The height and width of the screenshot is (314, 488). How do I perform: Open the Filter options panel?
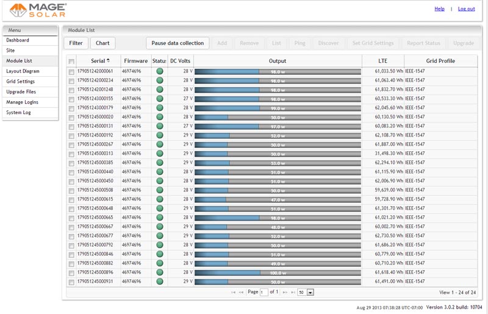click(x=76, y=43)
